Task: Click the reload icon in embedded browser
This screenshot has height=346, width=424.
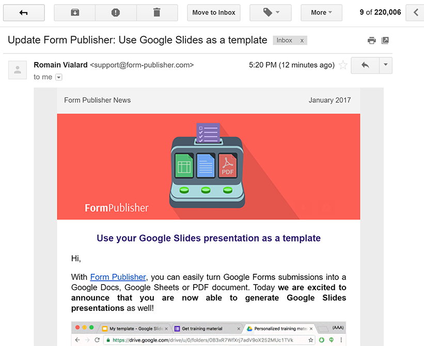Action: (x=97, y=340)
